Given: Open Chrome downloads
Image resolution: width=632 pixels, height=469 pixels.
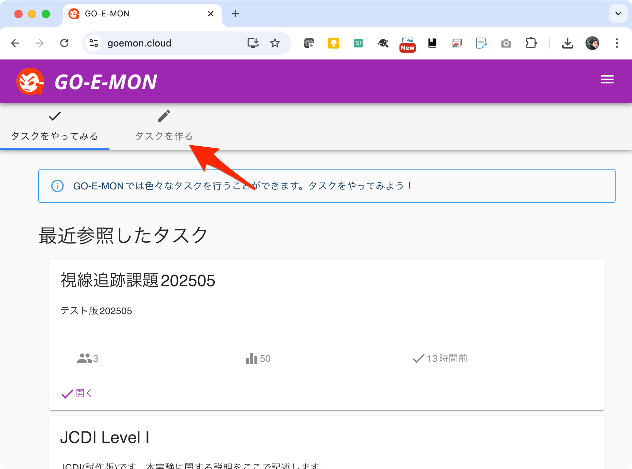Looking at the screenshot, I should [567, 43].
